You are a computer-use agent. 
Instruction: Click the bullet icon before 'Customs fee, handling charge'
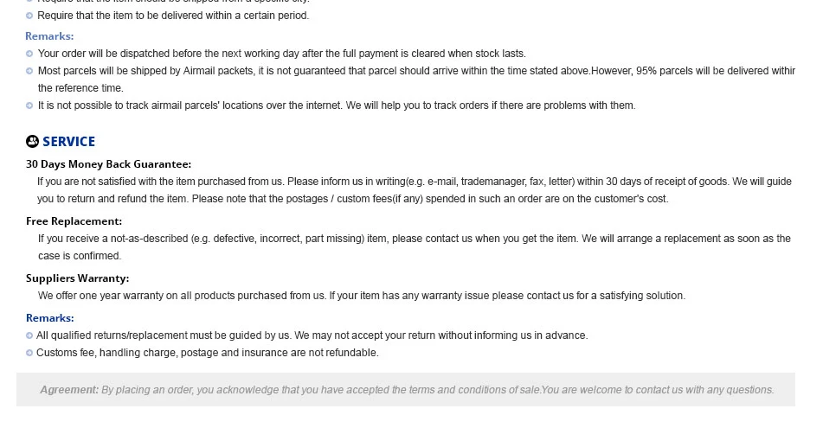(x=29, y=353)
